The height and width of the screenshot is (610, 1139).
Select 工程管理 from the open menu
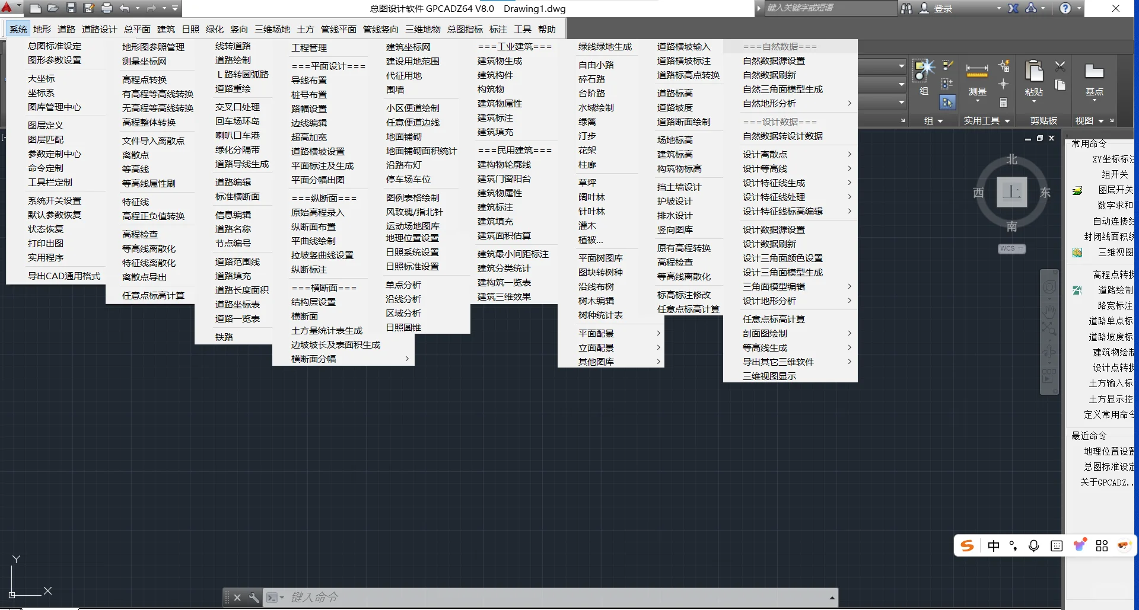coord(309,47)
